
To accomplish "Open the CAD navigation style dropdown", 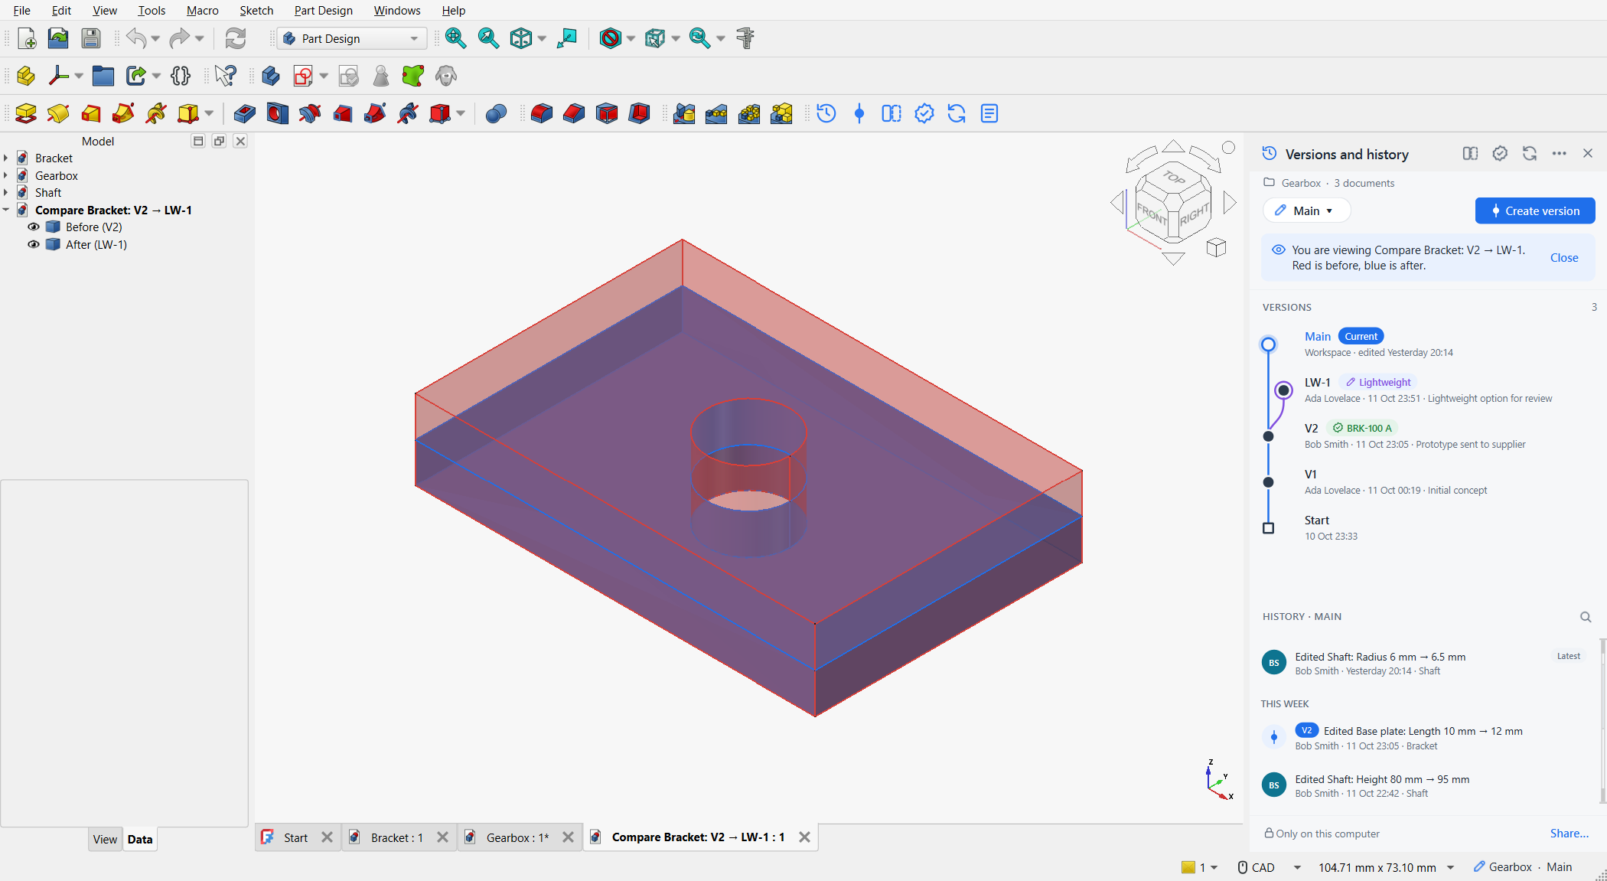I will coord(1297,867).
